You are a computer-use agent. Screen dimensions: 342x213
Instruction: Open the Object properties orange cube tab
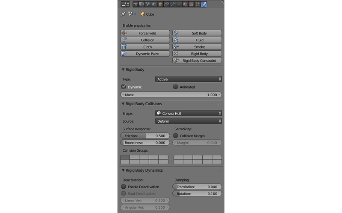(160, 4)
